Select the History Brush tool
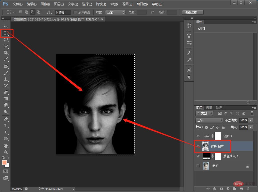Image resolution: width=258 pixels, height=192 pixels. [x=6, y=86]
